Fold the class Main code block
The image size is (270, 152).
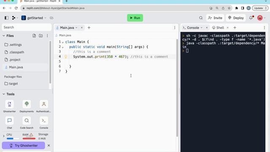coord(63,42)
